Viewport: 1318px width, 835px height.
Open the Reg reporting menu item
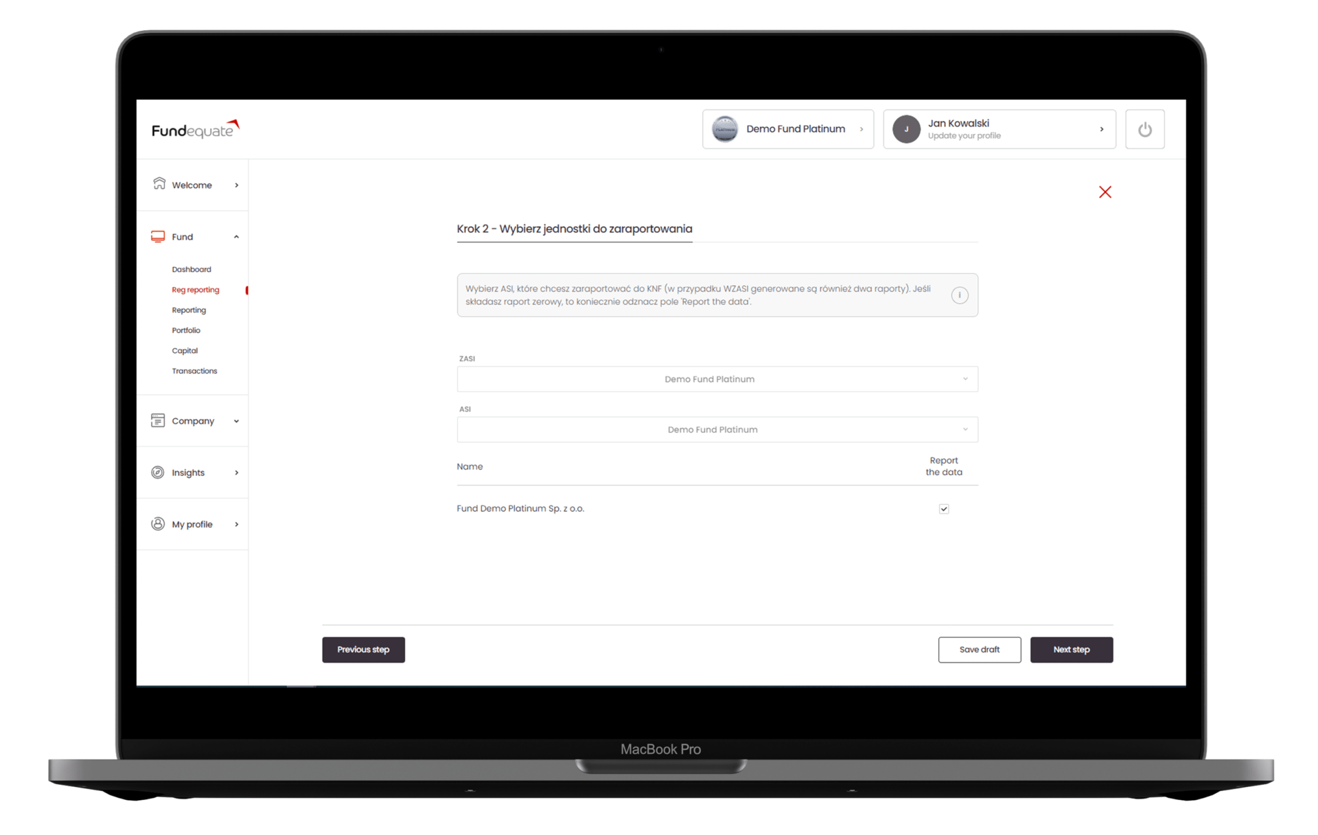(x=196, y=289)
